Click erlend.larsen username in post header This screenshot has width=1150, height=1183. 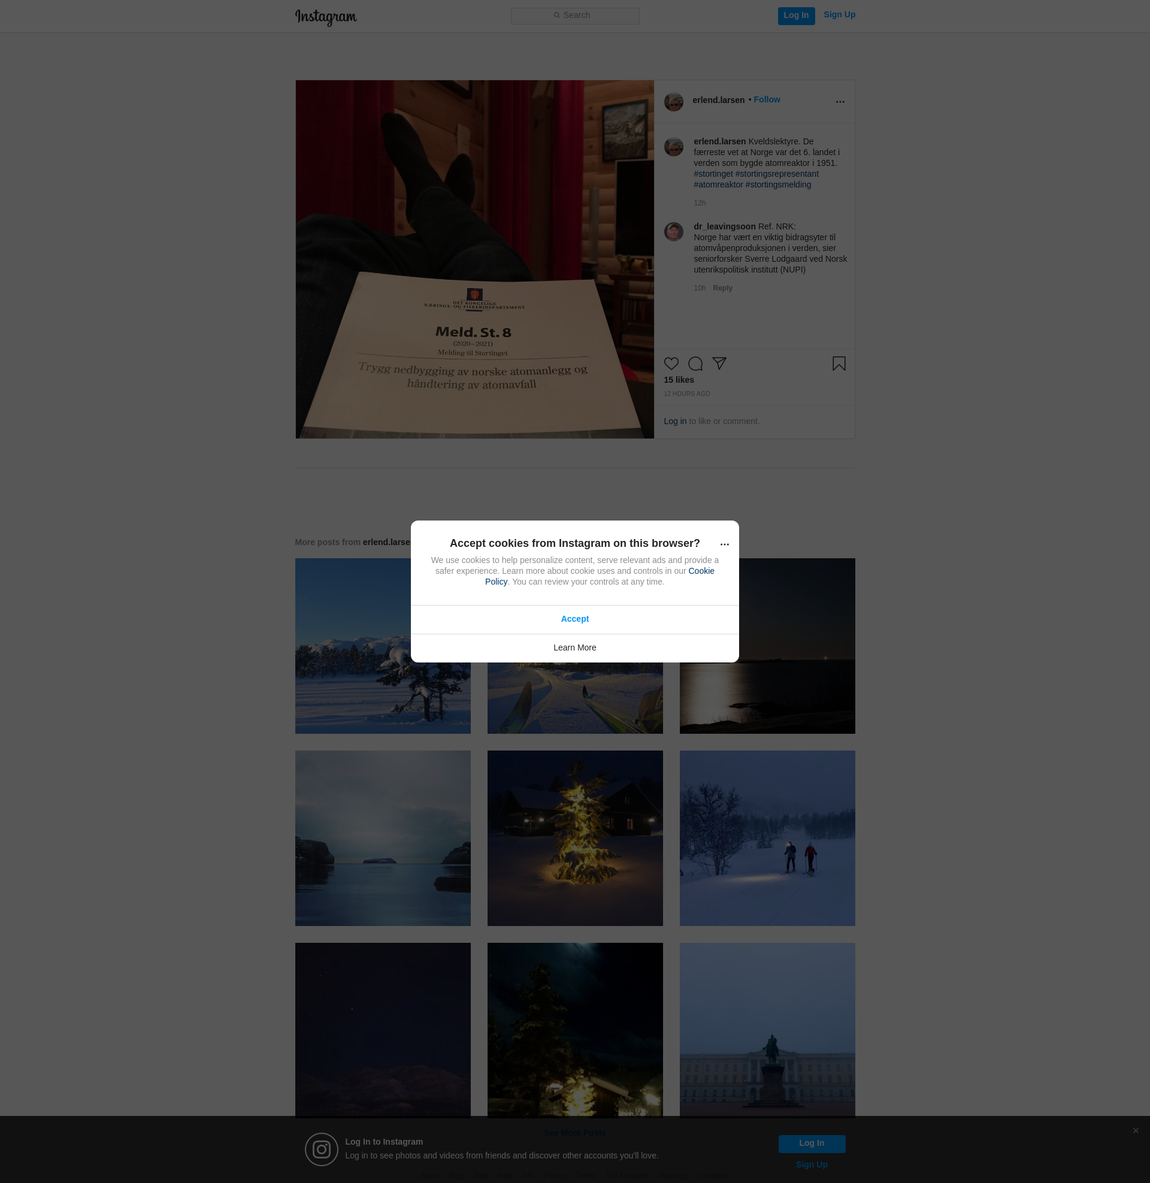pyautogui.click(x=718, y=100)
